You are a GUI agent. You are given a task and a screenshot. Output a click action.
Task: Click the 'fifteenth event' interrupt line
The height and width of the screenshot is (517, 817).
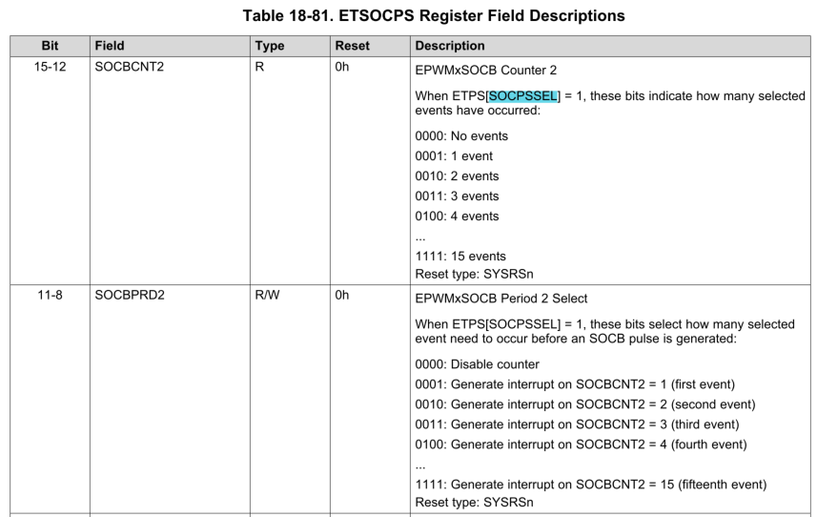[590, 485]
